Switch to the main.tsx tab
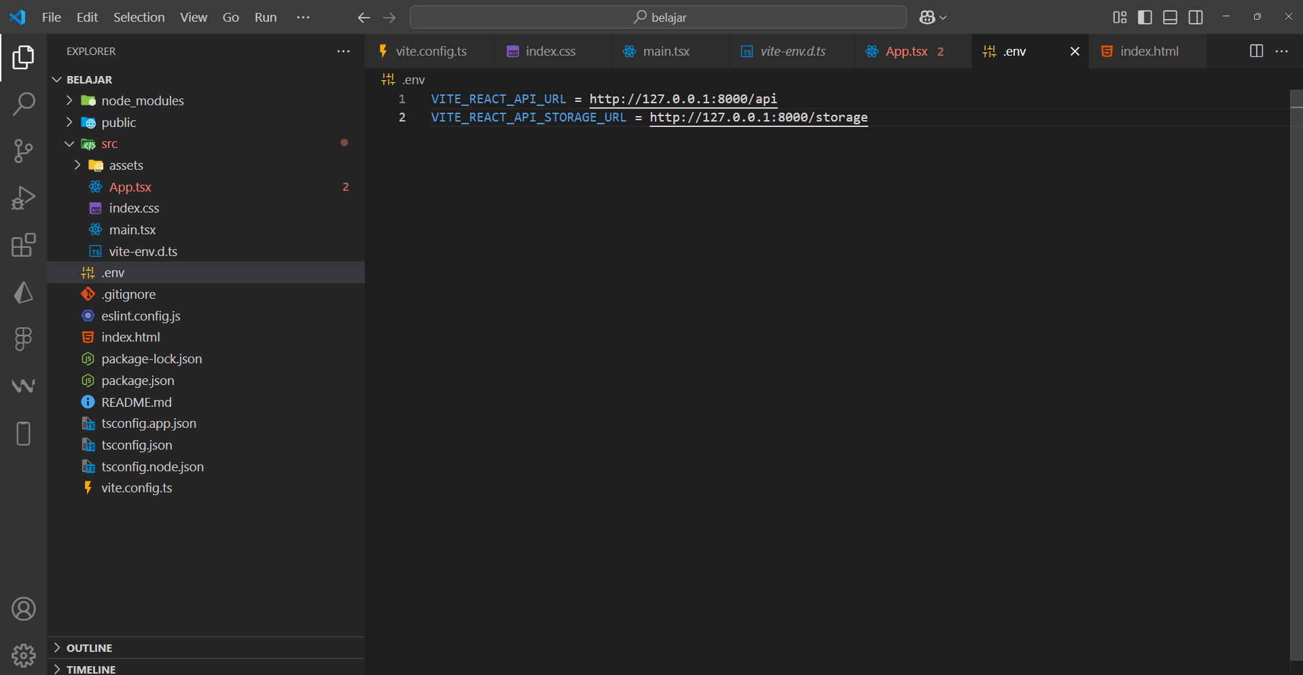 click(670, 52)
